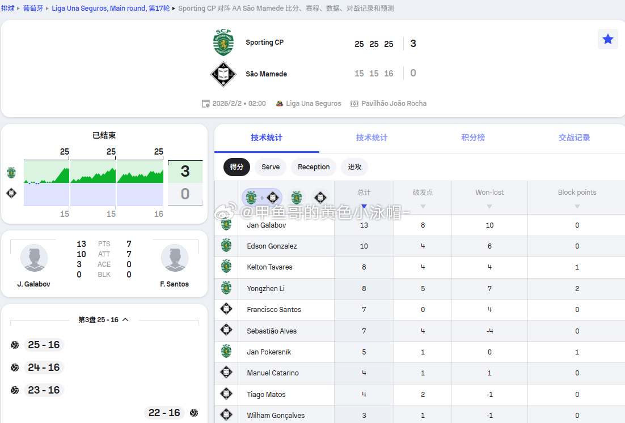The width and height of the screenshot is (625, 423).
Task: Open Wilham Gonçalves player name
Action: (x=276, y=416)
